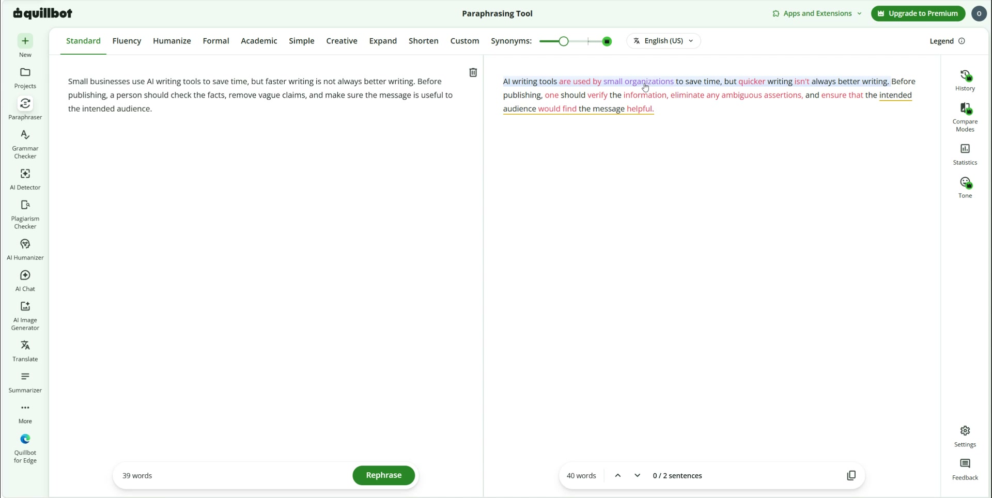Open English (US) language dropdown
992x498 pixels.
point(663,41)
